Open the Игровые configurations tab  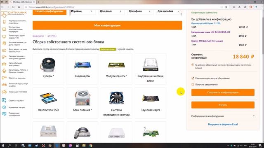[x=82, y=11]
